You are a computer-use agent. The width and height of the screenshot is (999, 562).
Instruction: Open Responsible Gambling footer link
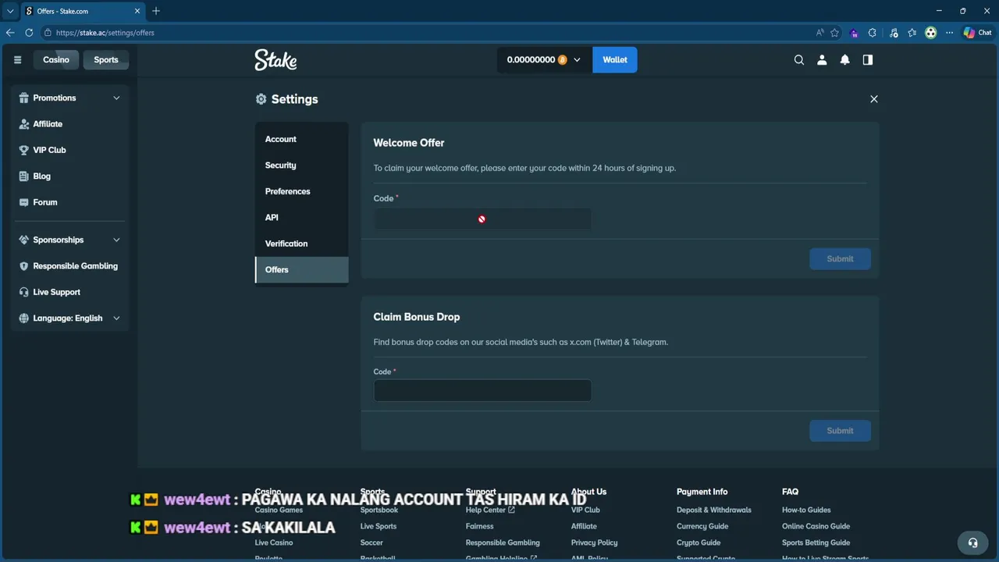click(x=503, y=542)
